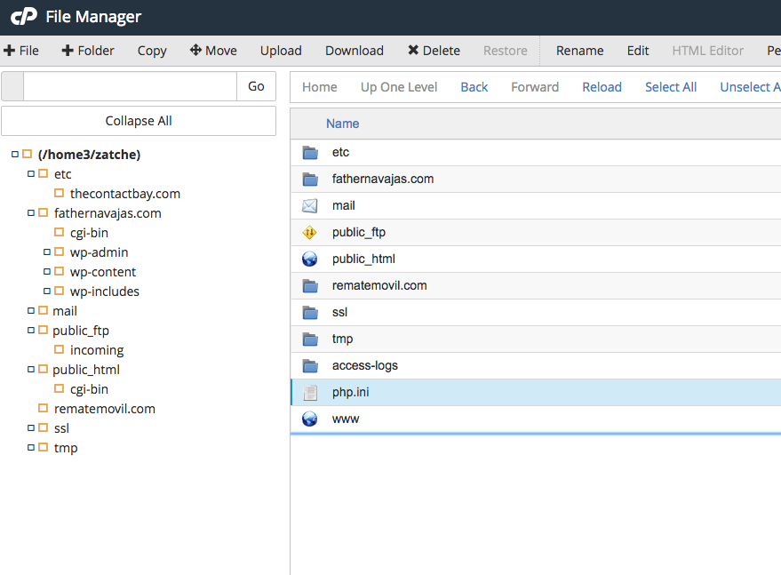The image size is (781, 575).
Task: Expand the wp-admin tree node
Action: click(47, 252)
